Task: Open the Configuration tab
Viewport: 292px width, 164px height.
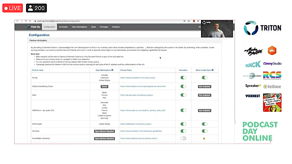Action: pyautogui.click(x=50, y=27)
